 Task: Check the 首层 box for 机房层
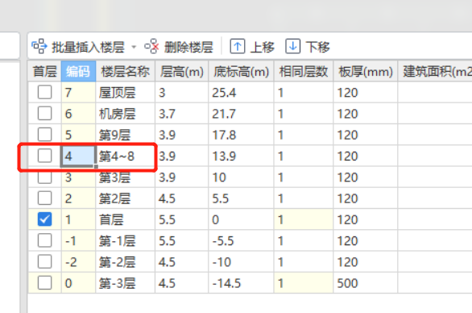coord(44,114)
